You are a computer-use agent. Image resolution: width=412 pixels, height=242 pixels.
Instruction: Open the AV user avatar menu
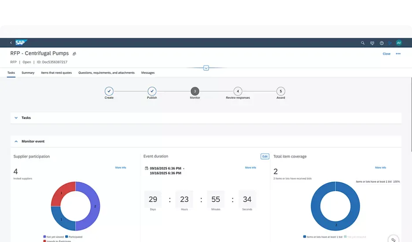(x=399, y=43)
